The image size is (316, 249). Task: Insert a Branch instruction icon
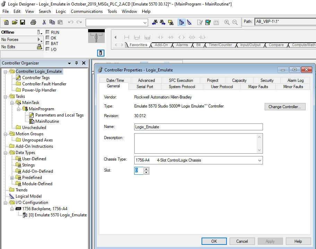(x=137, y=37)
